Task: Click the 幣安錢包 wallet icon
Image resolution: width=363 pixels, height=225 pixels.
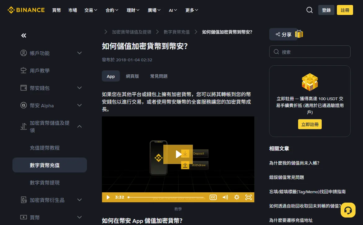Action: click(23, 88)
